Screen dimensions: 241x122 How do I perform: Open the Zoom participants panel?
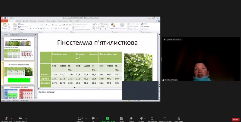pyautogui.click(x=80, y=118)
